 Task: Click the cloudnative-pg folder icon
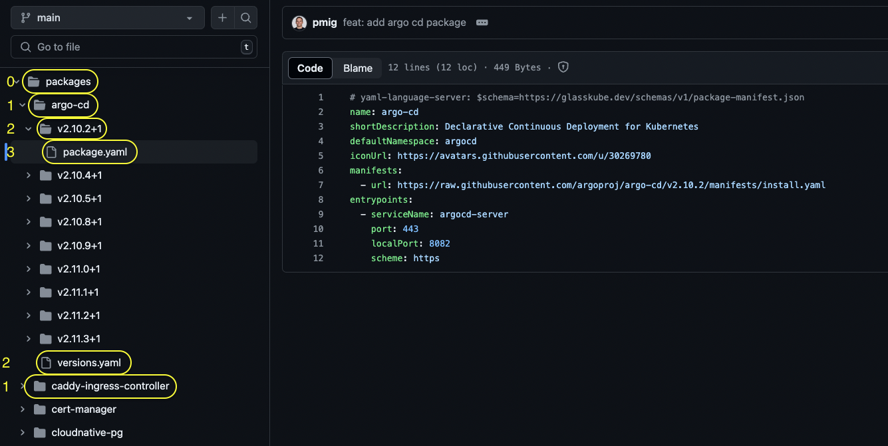[39, 432]
